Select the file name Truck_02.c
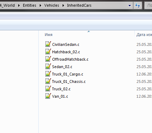 click(61, 89)
